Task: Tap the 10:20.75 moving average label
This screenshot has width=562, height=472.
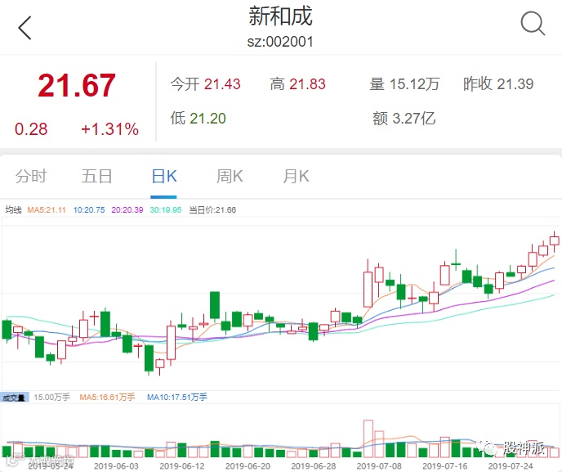Action: [x=89, y=210]
